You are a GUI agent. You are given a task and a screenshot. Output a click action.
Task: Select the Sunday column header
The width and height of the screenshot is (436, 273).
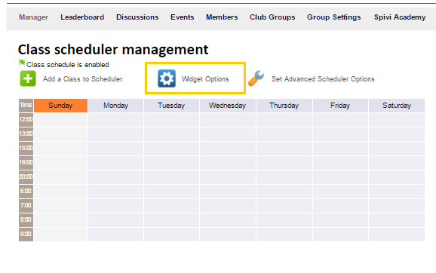tap(60, 106)
